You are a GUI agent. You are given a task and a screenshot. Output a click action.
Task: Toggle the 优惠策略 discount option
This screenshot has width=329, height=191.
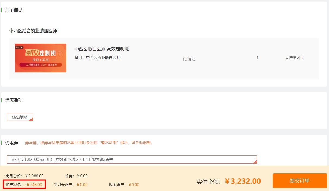pyautogui.click(x=20, y=117)
